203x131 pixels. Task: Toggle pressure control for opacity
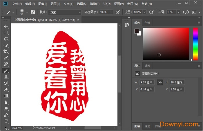pos(118,12)
